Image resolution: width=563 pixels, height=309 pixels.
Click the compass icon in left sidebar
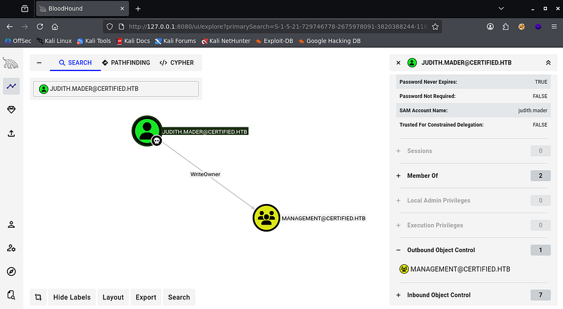pyautogui.click(x=11, y=272)
